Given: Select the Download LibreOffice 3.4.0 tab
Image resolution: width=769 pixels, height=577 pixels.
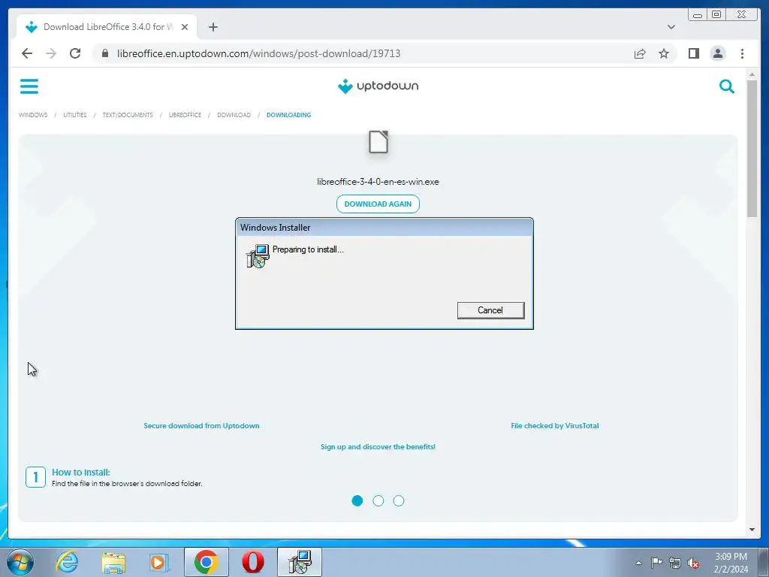Looking at the screenshot, I should pos(107,27).
